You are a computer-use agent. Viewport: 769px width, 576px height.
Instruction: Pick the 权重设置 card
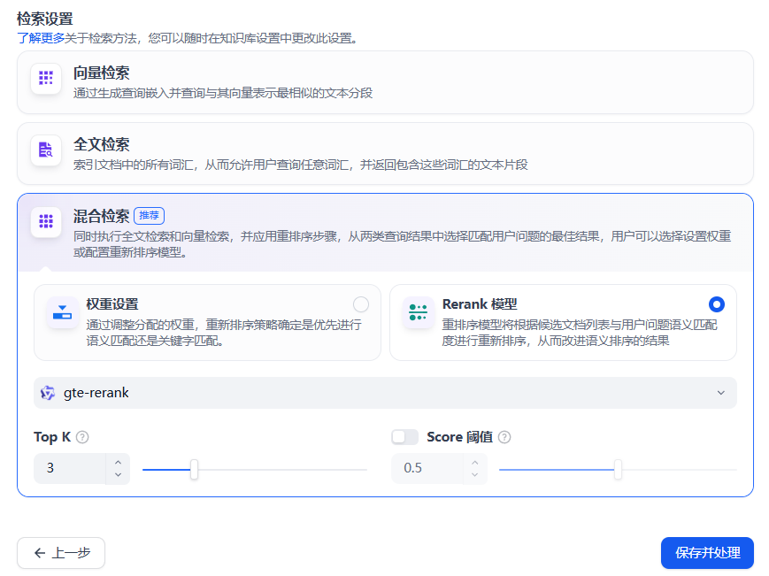click(207, 323)
